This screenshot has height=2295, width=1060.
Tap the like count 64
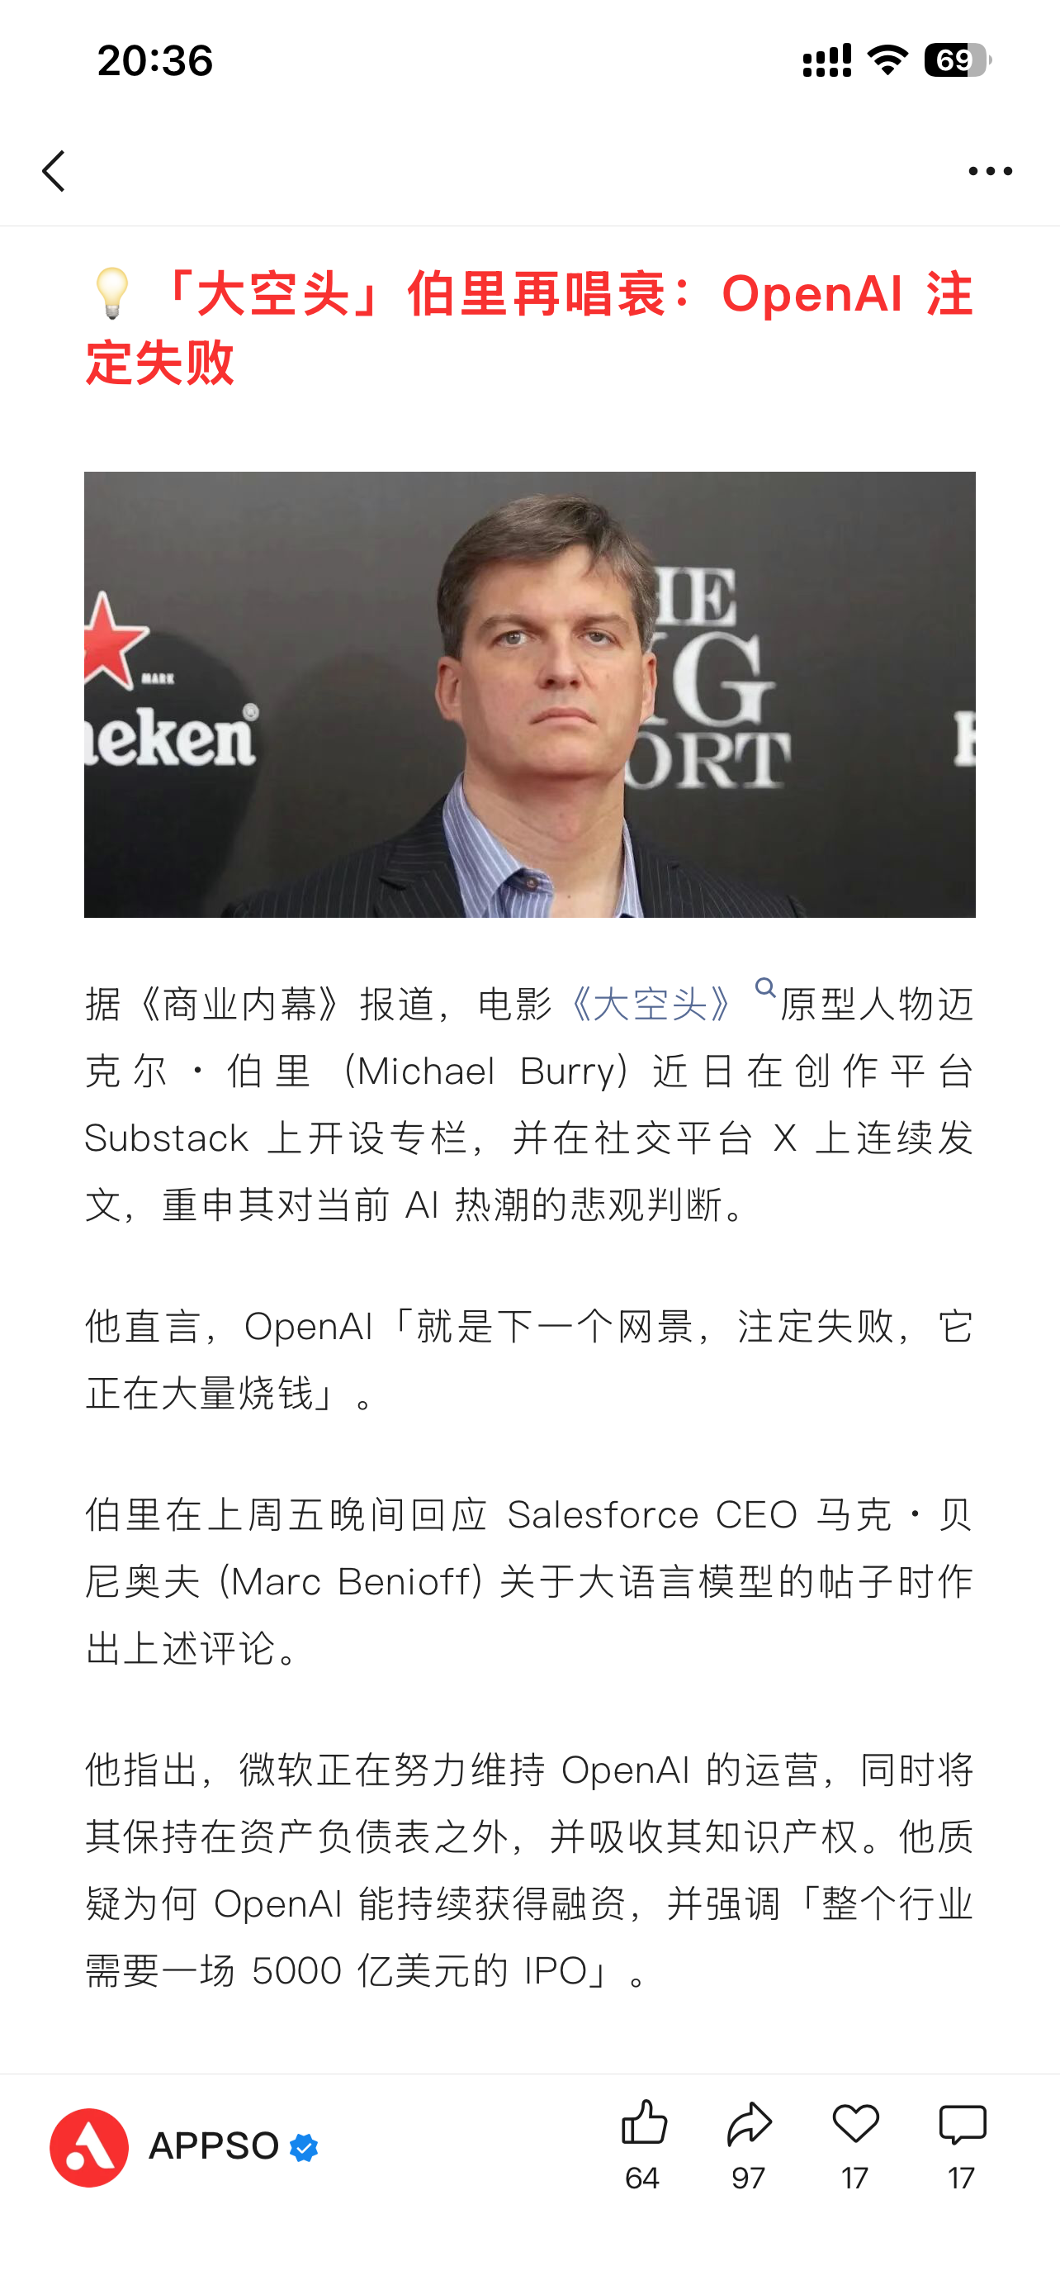pyautogui.click(x=642, y=2179)
